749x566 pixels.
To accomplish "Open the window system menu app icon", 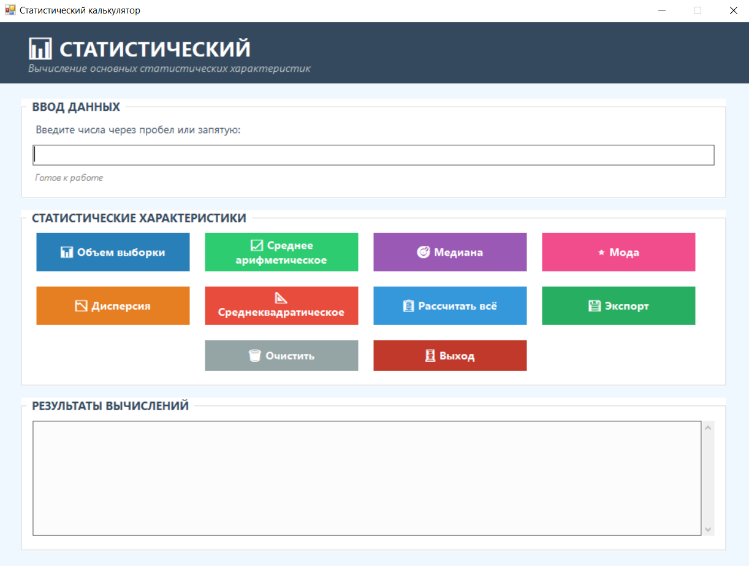I will point(10,10).
